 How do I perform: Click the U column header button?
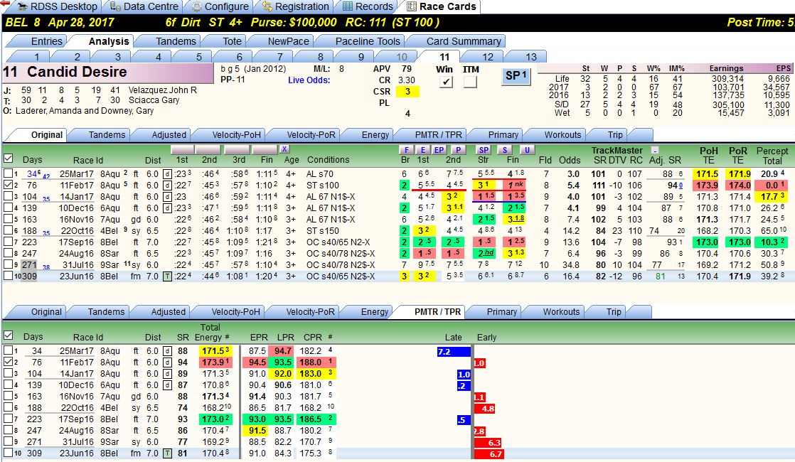pos(528,150)
